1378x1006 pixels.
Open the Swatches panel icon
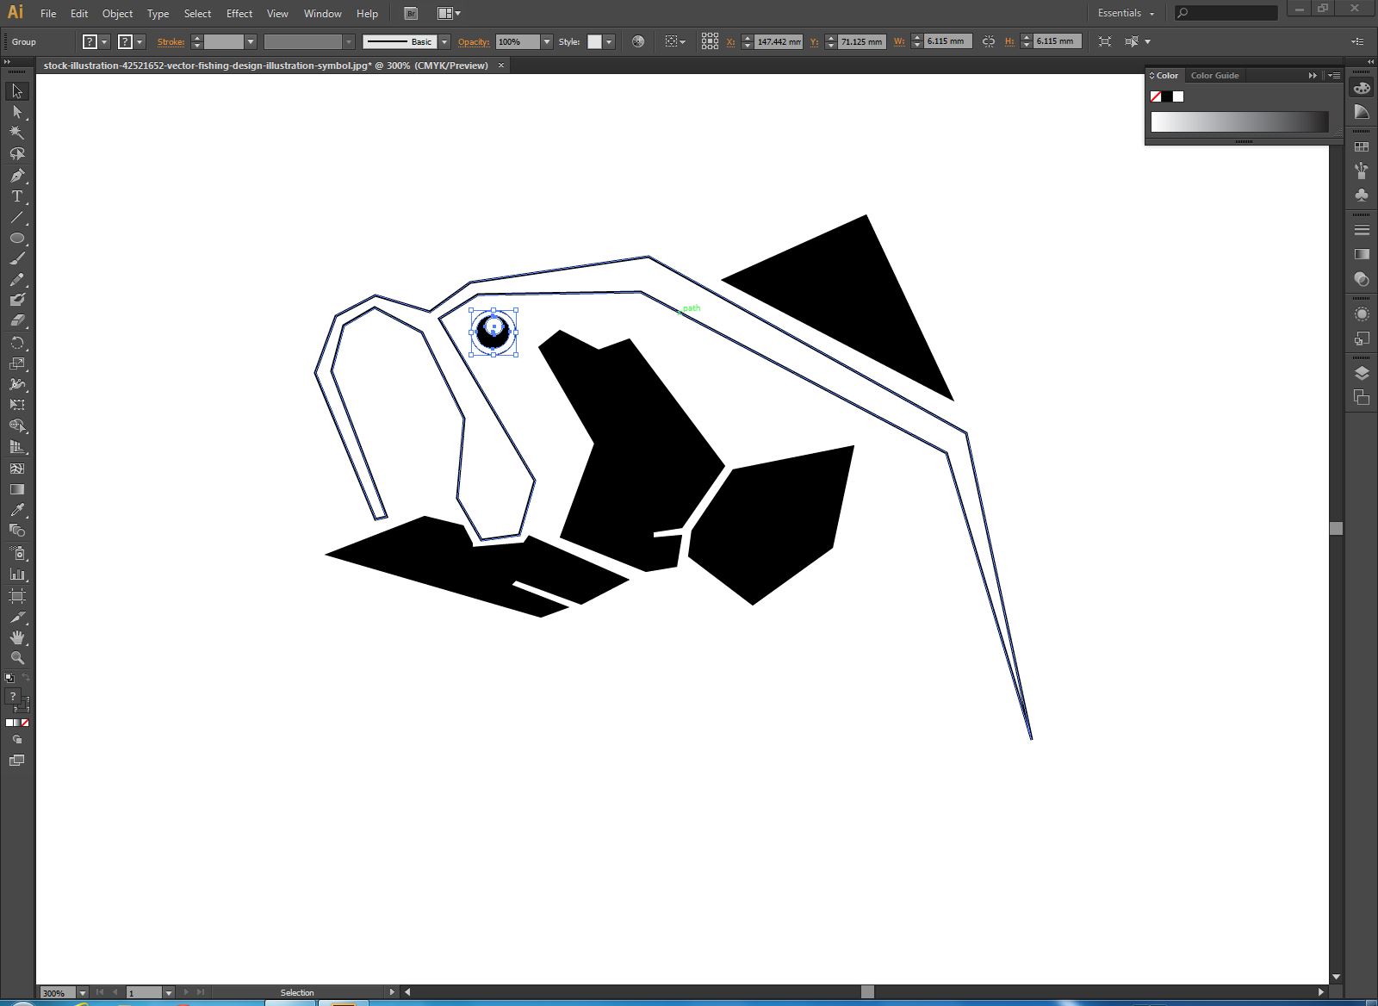(1362, 147)
